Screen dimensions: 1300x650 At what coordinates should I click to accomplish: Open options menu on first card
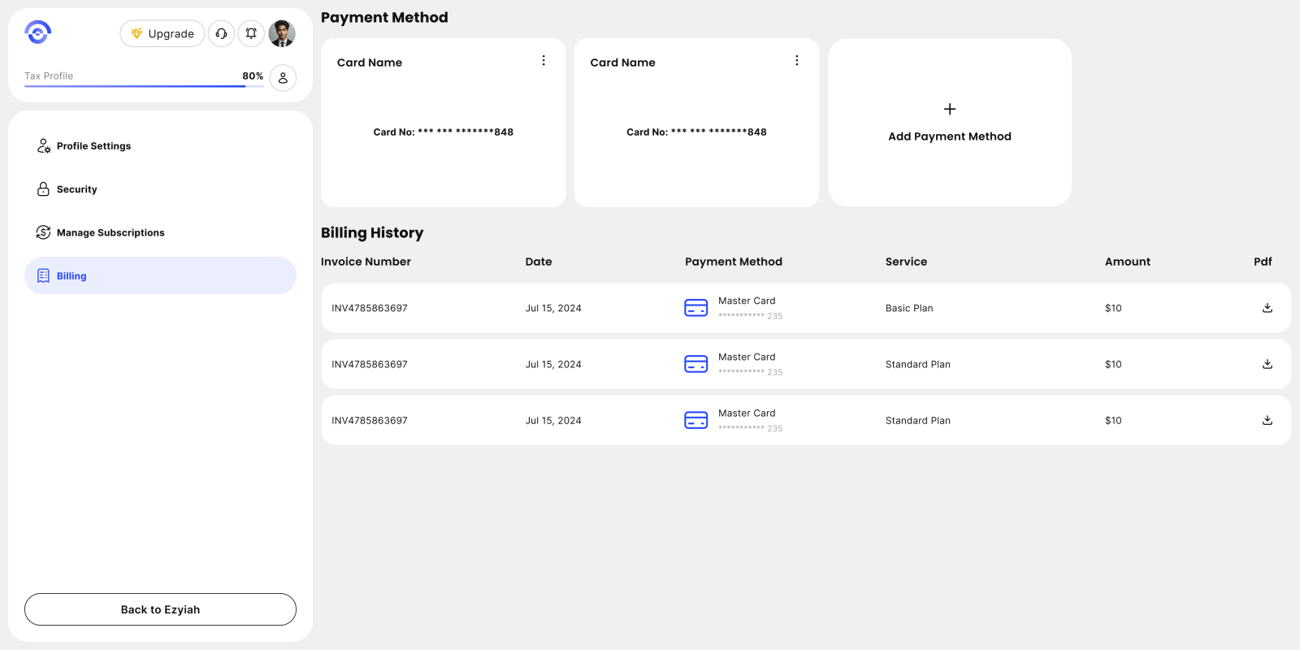pyautogui.click(x=544, y=61)
